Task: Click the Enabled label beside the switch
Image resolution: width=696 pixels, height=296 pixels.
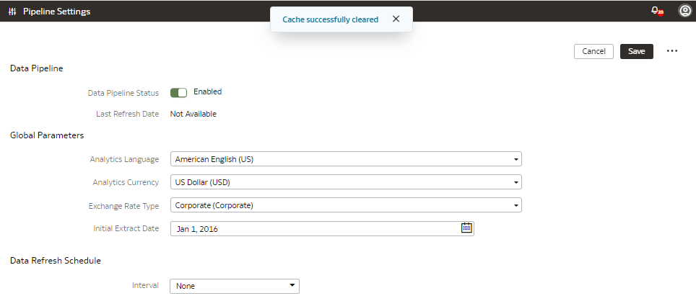Action: (207, 92)
